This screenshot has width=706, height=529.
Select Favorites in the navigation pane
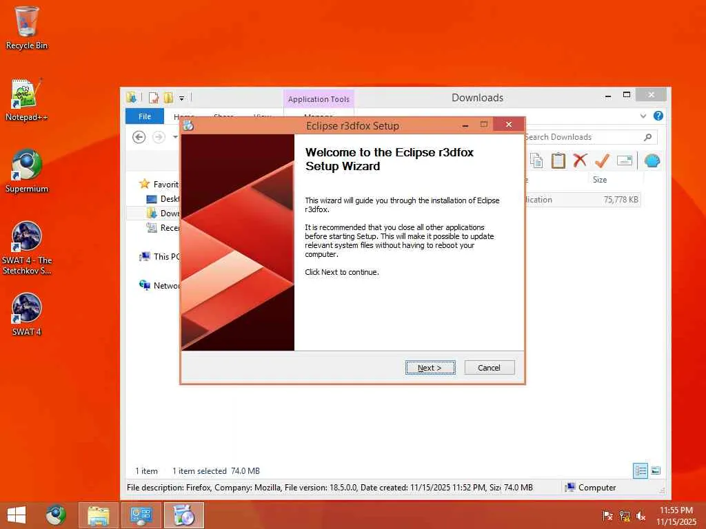click(160, 185)
